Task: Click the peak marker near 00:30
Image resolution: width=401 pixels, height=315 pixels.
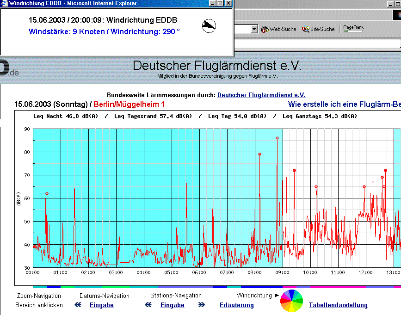Action: tap(47, 193)
